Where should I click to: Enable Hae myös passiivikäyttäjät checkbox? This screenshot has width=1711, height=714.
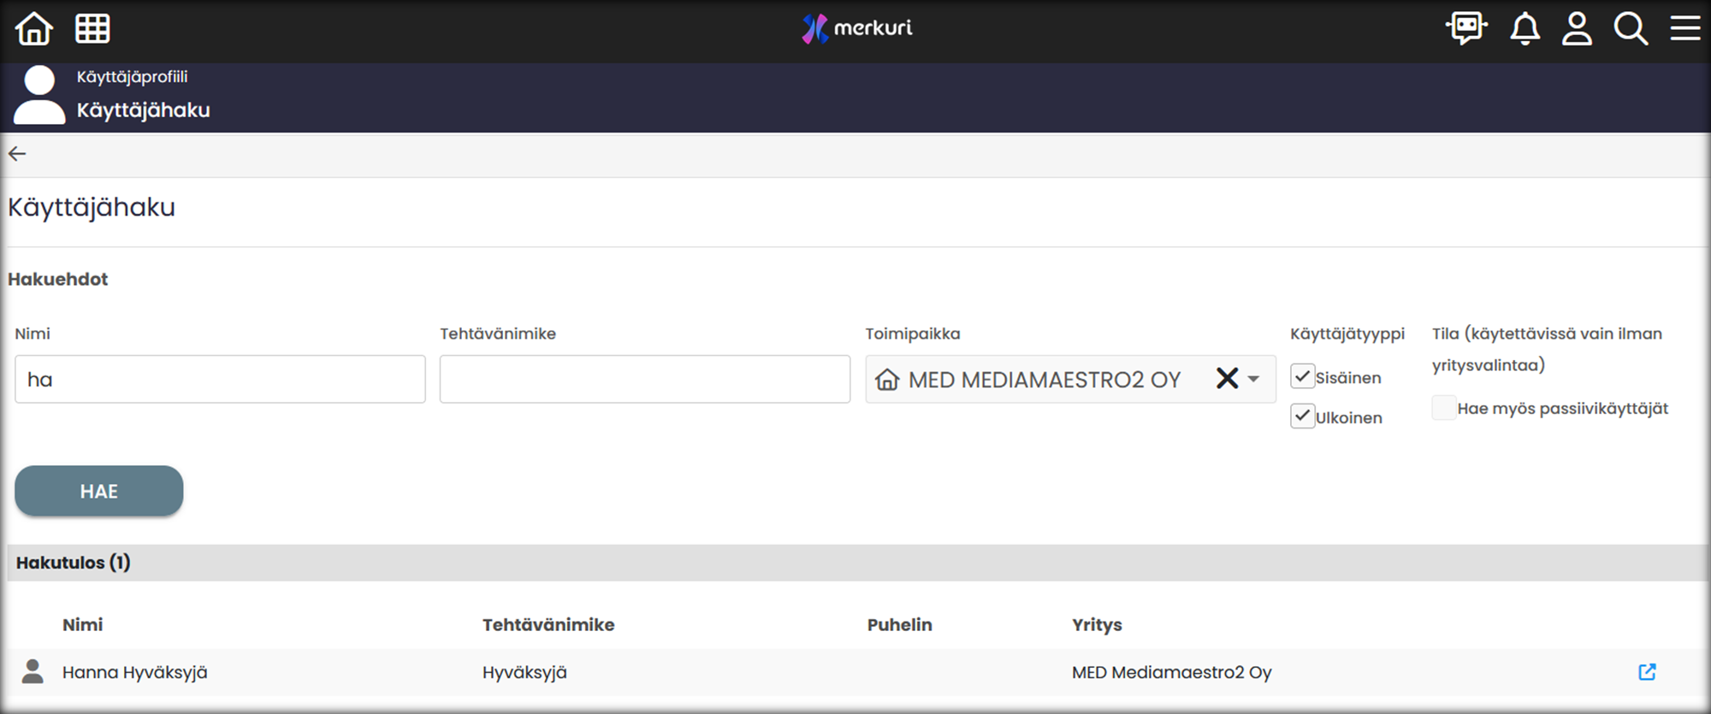(1444, 408)
